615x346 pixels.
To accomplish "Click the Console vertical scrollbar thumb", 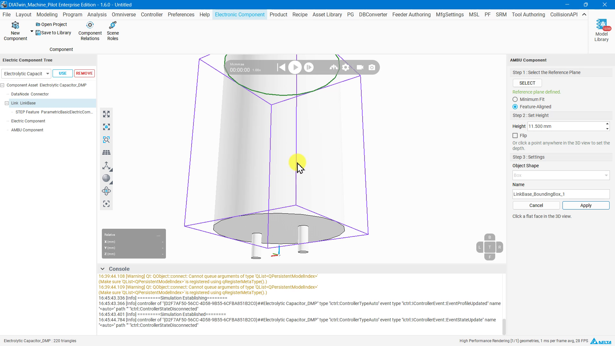I will pos(504,327).
